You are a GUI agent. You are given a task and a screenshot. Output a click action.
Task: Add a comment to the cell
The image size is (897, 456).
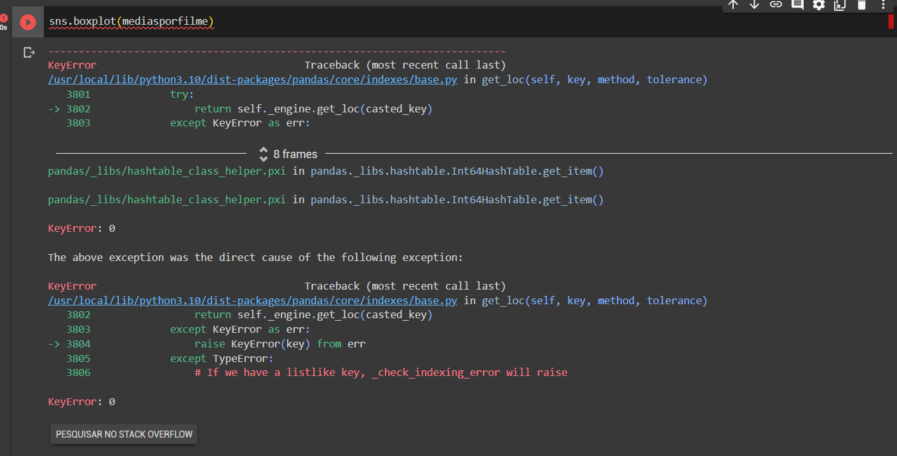[797, 5]
